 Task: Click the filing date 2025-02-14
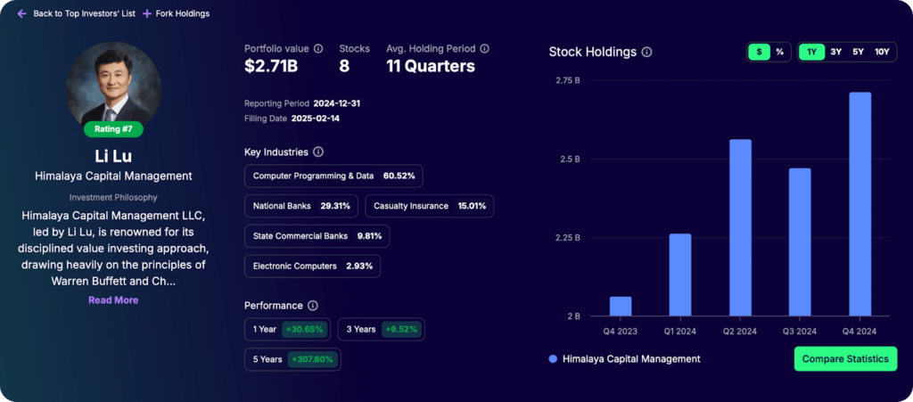[316, 119]
